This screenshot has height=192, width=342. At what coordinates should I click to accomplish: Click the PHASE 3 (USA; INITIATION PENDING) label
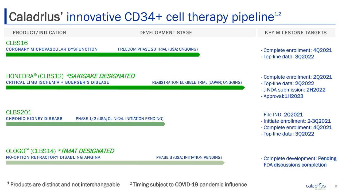(x=189, y=157)
